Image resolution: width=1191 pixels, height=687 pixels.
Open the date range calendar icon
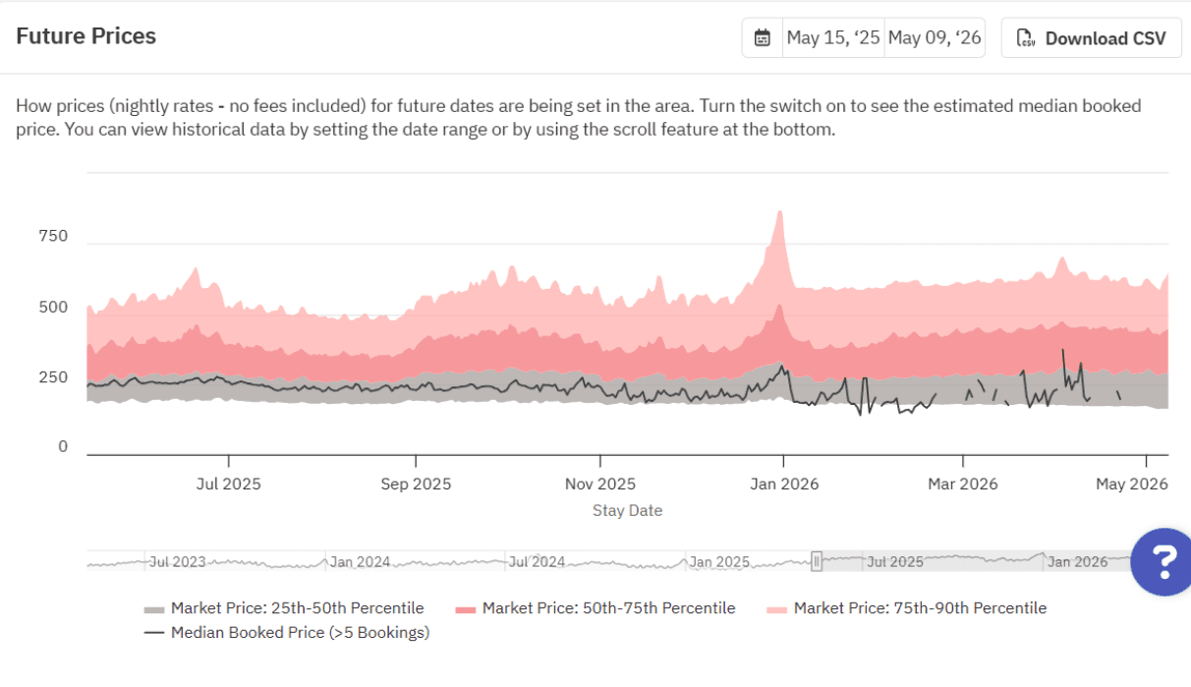coord(762,38)
